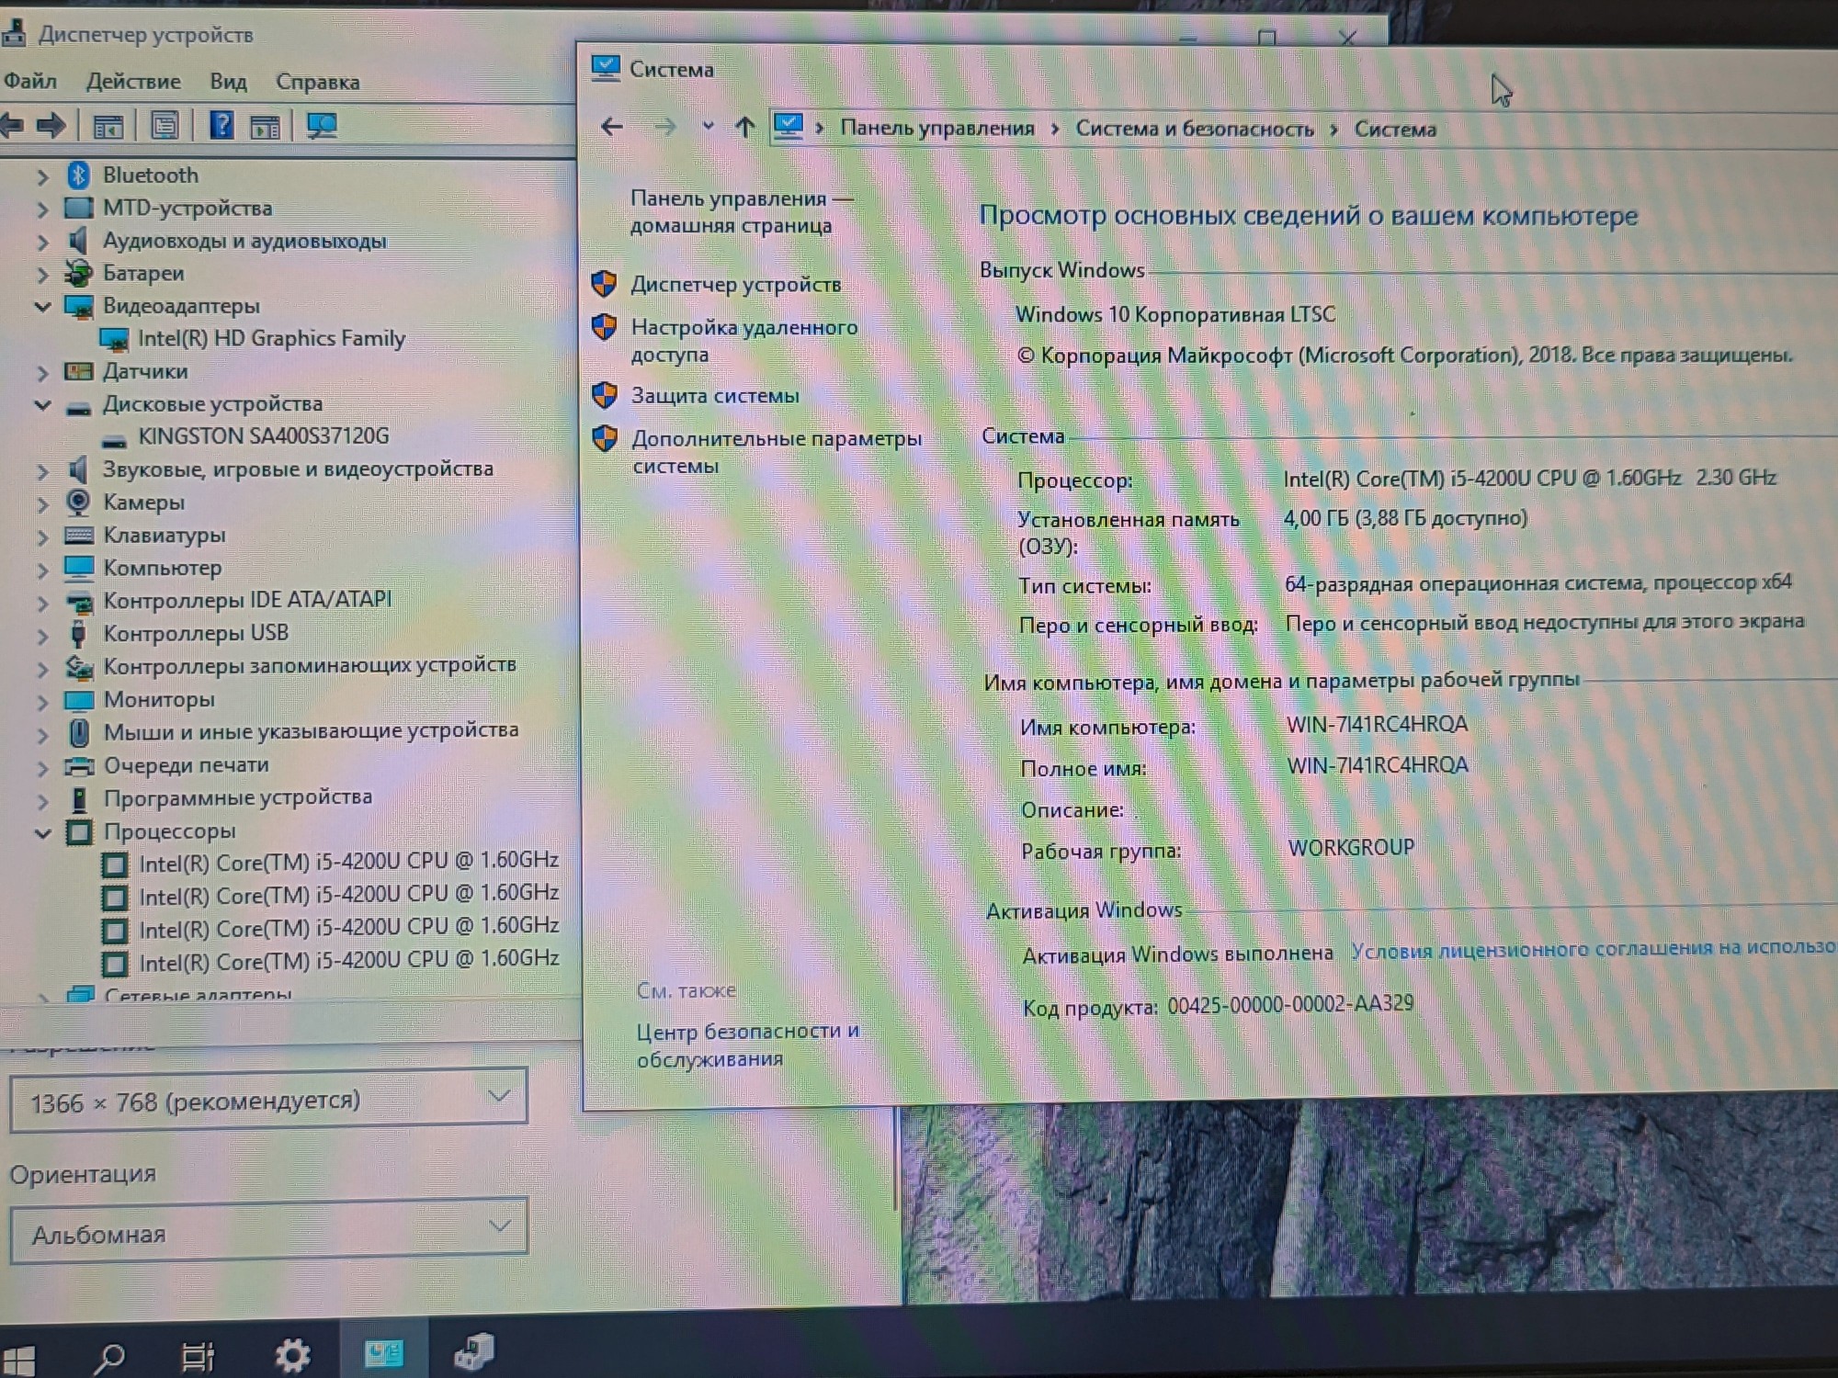Select Мыши и иные указывающие устройства
Image resolution: width=1838 pixels, height=1378 pixels.
click(x=311, y=731)
